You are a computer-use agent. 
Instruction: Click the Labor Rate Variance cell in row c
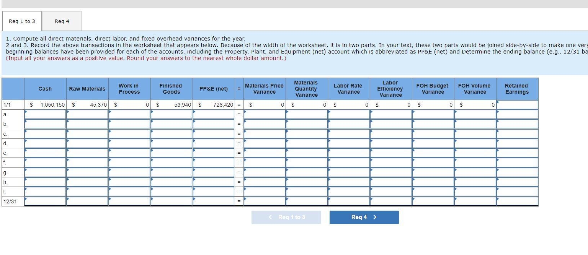tap(349, 134)
